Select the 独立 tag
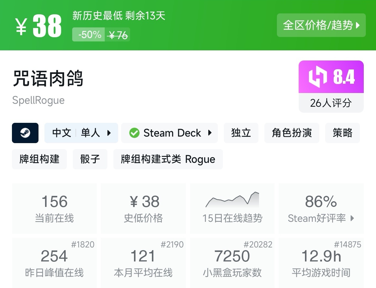376x288 pixels. click(241, 133)
